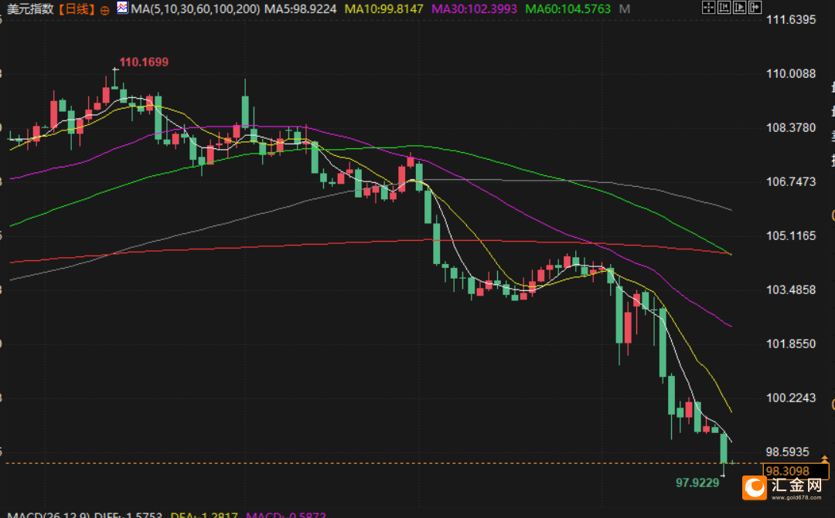Select the green MA60:104.5763 label
835x518 pixels.
pos(567,9)
